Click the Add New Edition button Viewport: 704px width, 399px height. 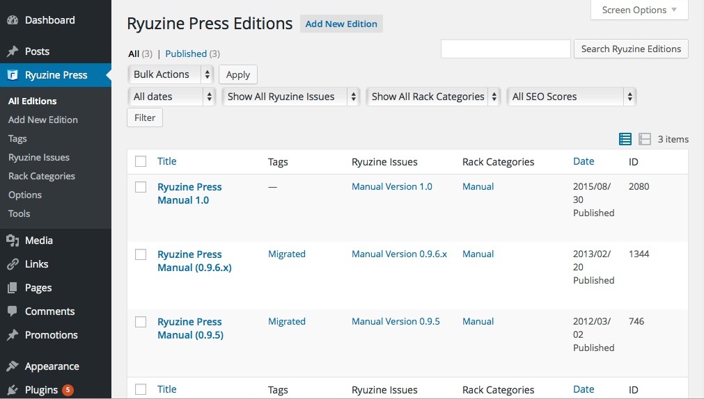tap(341, 24)
